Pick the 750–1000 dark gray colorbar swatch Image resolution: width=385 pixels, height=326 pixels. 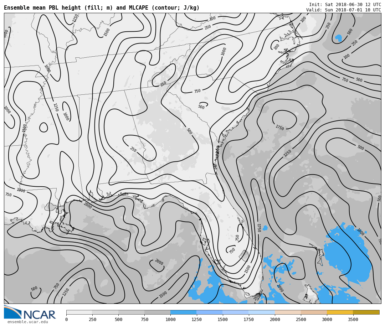coord(157,312)
